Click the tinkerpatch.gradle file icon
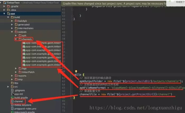Viewport: 185px width, 113px height. click(12, 112)
